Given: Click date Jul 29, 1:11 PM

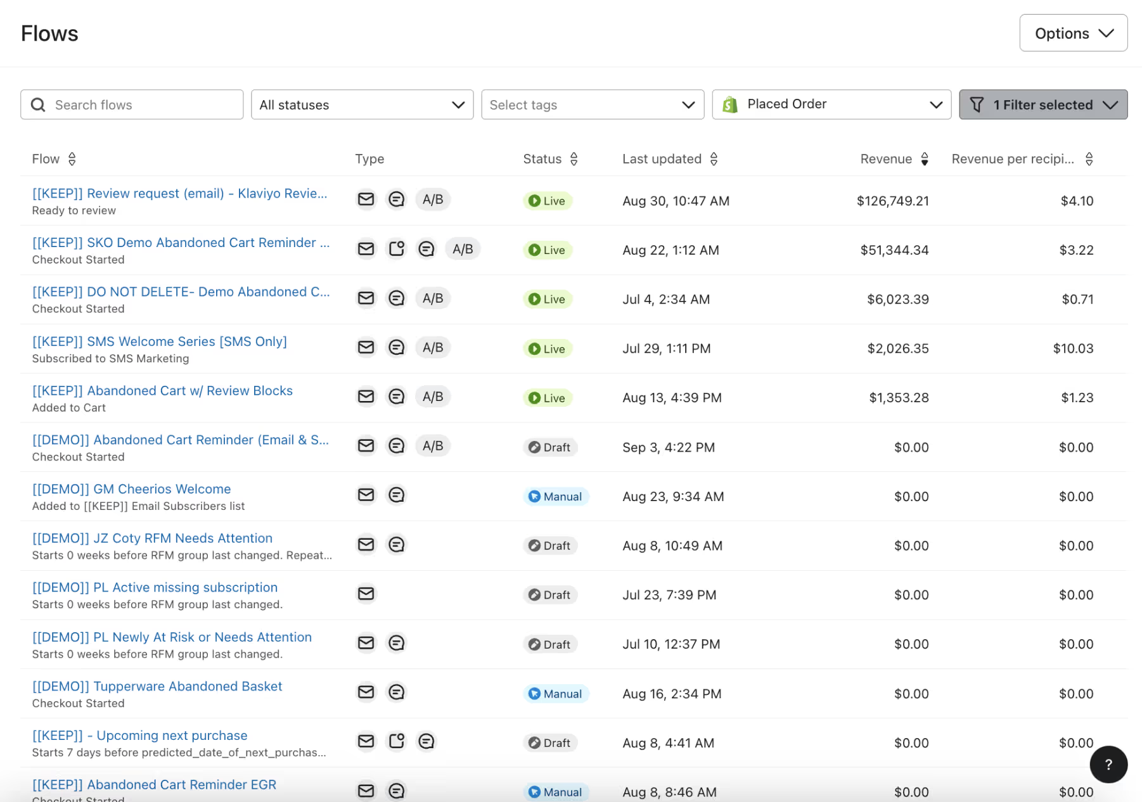Looking at the screenshot, I should click(x=667, y=348).
